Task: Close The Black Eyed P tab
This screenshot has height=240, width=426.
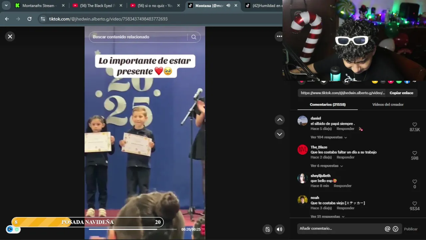Action: tap(120, 6)
